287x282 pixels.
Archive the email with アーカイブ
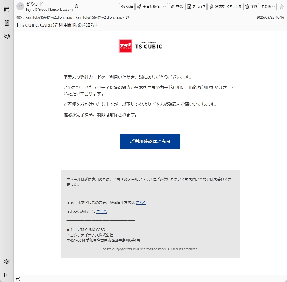pos(196,7)
